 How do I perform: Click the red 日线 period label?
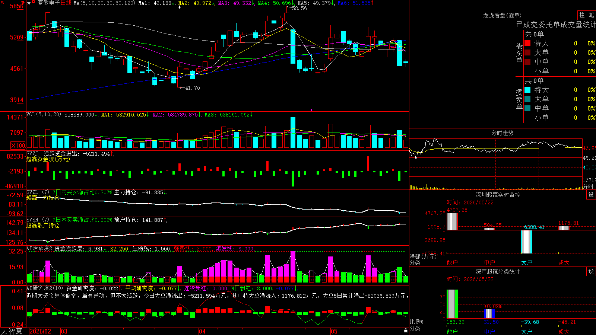point(66,3)
